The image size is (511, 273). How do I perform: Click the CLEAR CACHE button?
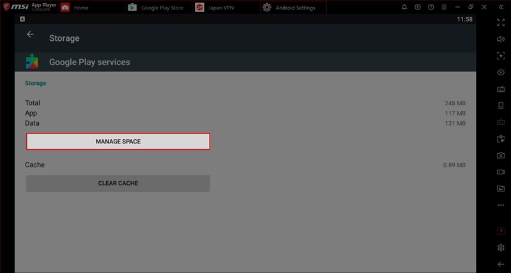click(118, 183)
